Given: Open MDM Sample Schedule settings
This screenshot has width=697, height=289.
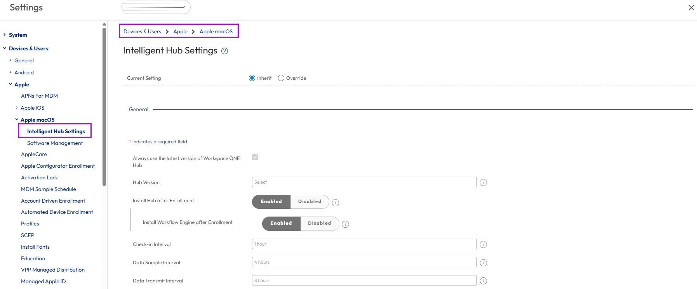Looking at the screenshot, I should (x=49, y=189).
